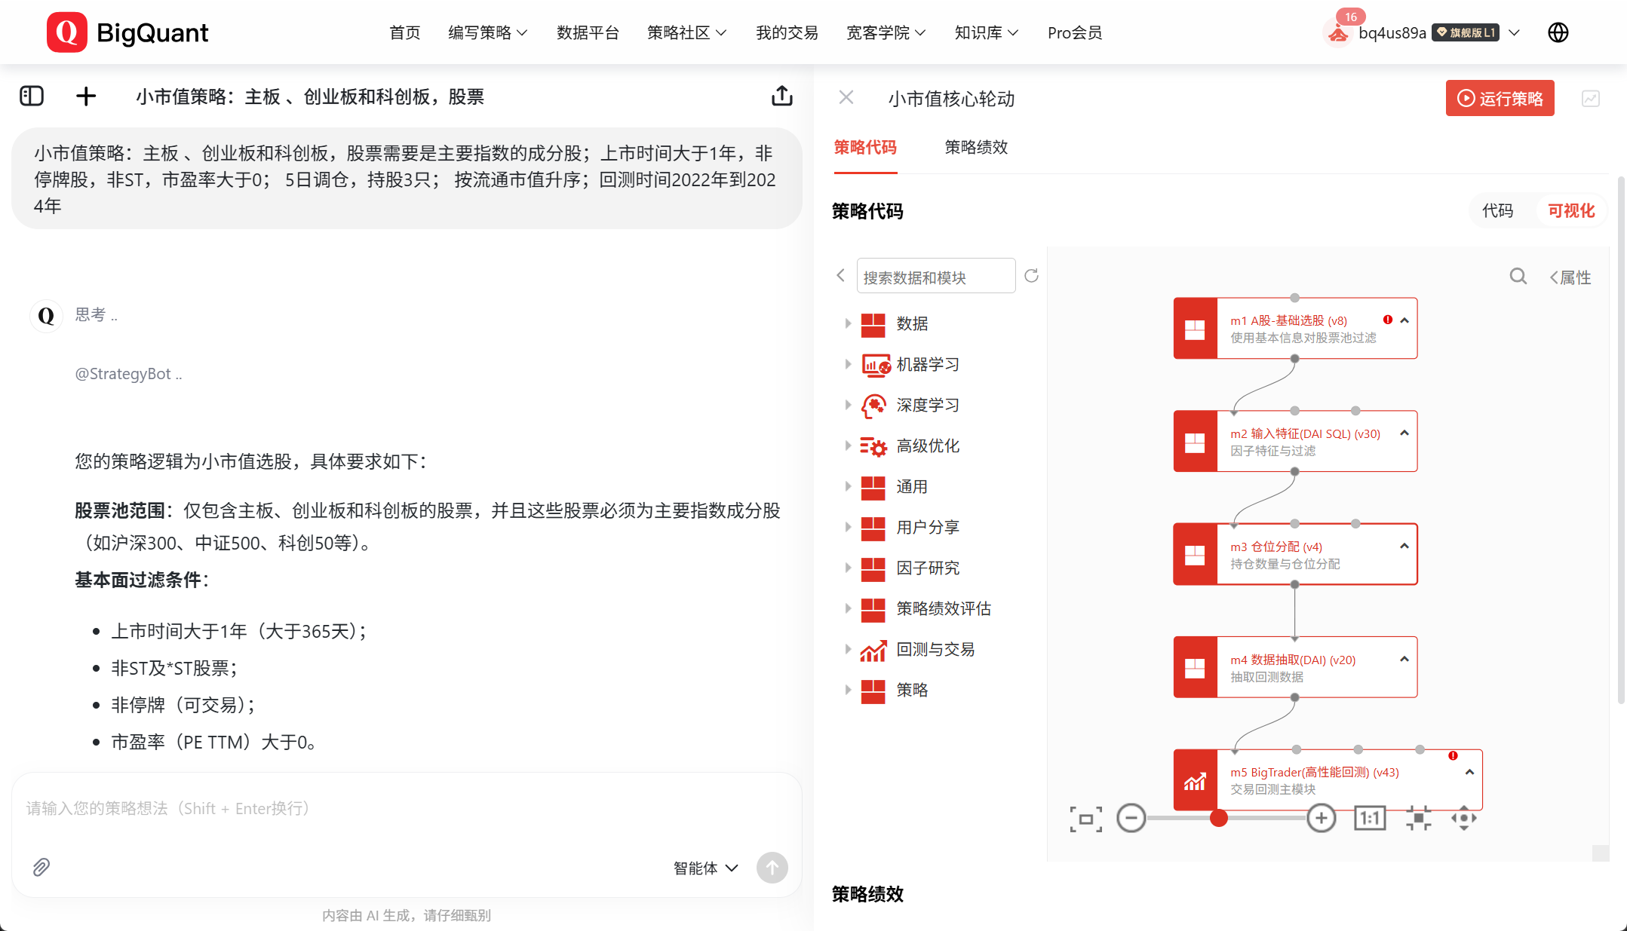
Task: Open the Pro会员 page
Action: pyautogui.click(x=1074, y=32)
